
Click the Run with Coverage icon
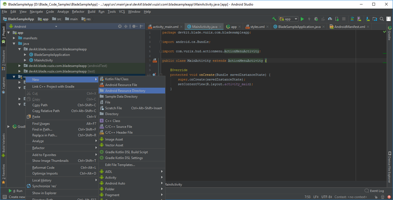(323, 19)
